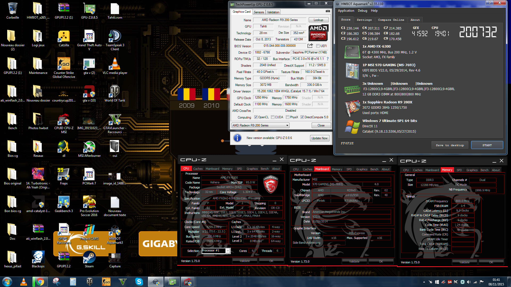
Task: Switch to Settings tab in Aquamark
Action: point(364,20)
